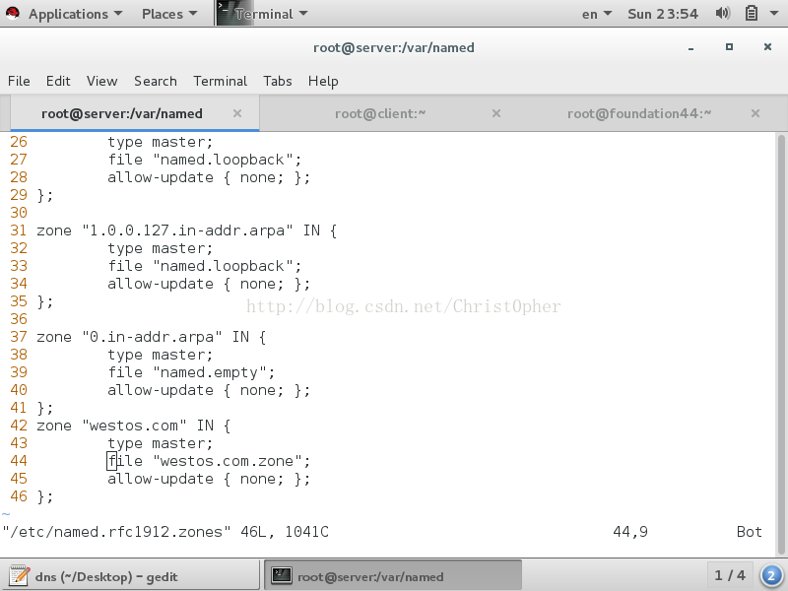788x591 pixels.
Task: Maximize the terminal window
Action: (x=729, y=46)
